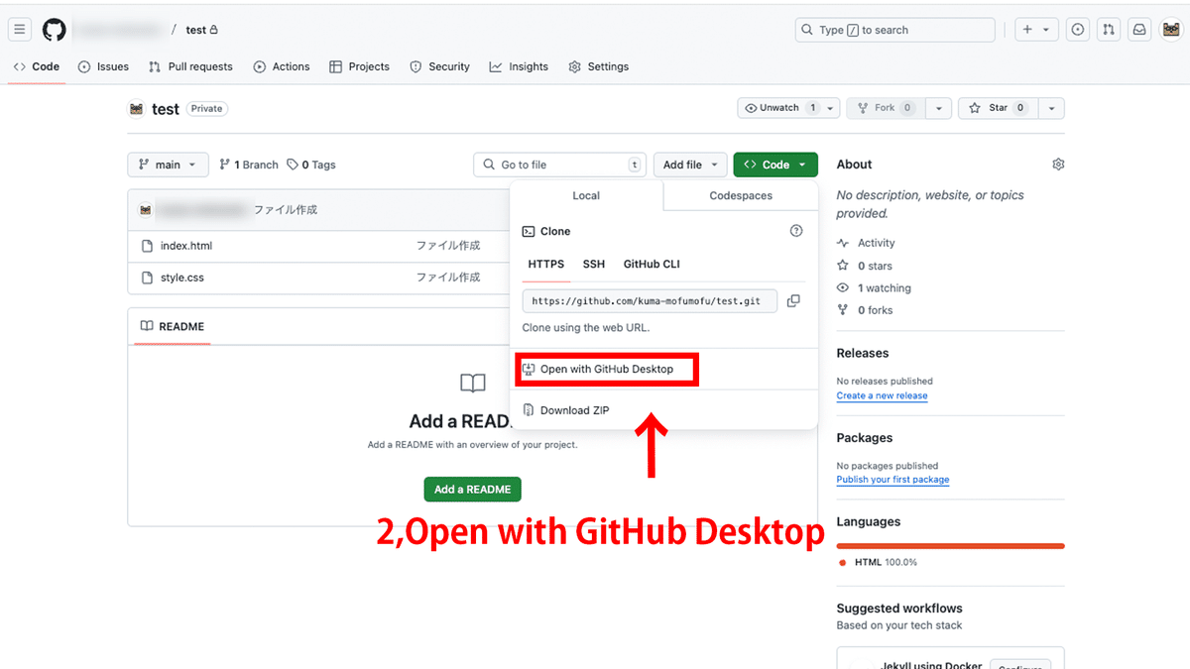This screenshot has height=669, width=1190.
Task: Click the index.html file icon
Action: point(147,246)
